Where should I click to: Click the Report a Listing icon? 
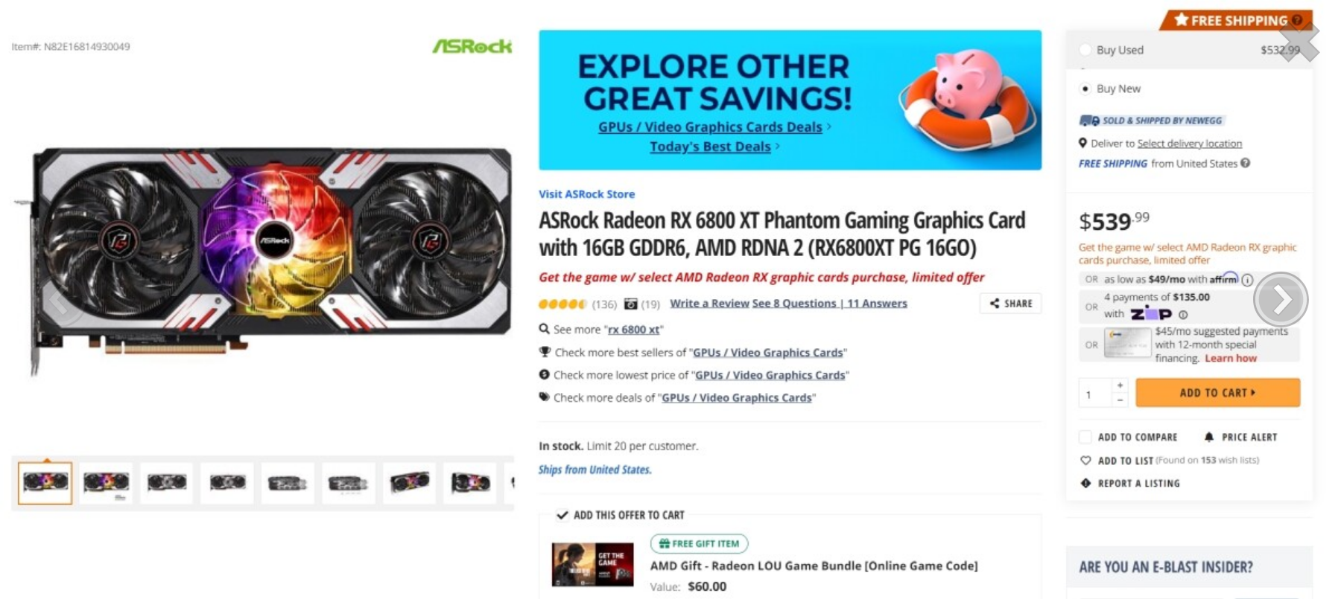(x=1085, y=484)
